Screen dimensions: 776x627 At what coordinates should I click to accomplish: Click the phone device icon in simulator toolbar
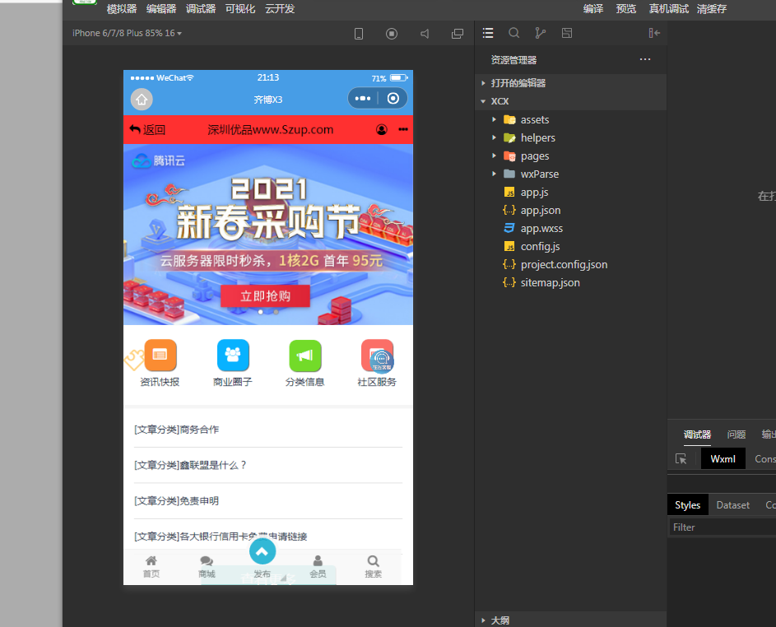[359, 34]
